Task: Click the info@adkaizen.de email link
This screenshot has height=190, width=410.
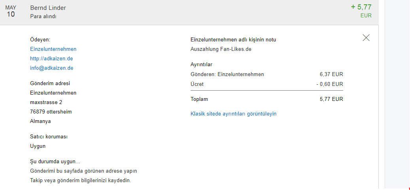Action: click(x=51, y=68)
